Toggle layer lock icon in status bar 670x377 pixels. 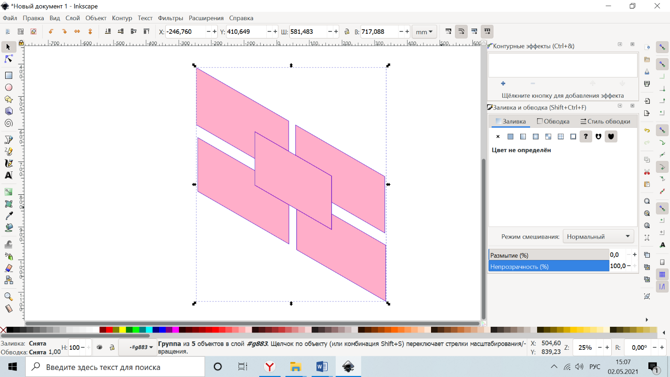112,347
